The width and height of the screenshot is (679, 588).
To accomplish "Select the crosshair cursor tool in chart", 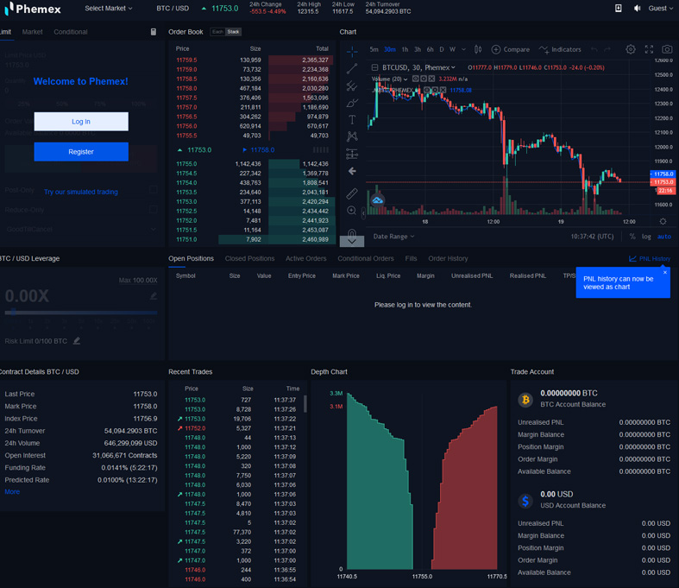I will (352, 52).
